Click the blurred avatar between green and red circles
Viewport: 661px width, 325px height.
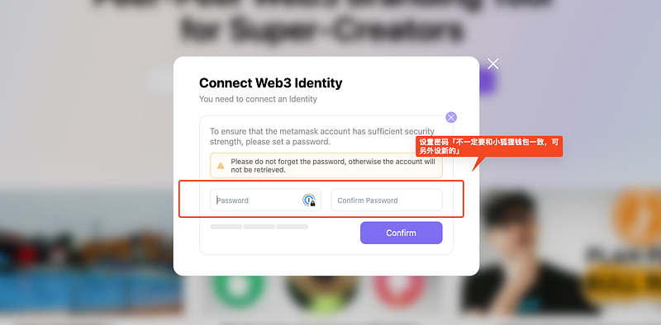click(321, 294)
